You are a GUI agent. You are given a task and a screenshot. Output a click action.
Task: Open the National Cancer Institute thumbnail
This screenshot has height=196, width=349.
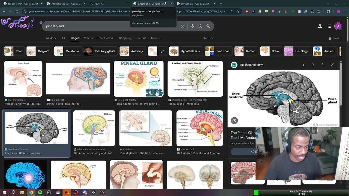[x=94, y=128]
